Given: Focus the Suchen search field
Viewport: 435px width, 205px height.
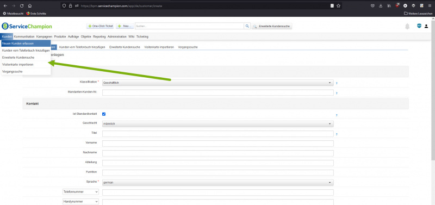Looking at the screenshot, I should (x=189, y=26).
